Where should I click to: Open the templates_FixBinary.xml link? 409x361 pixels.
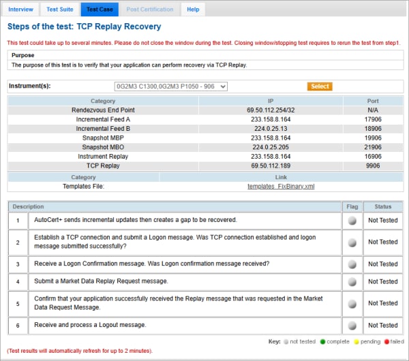click(281, 186)
